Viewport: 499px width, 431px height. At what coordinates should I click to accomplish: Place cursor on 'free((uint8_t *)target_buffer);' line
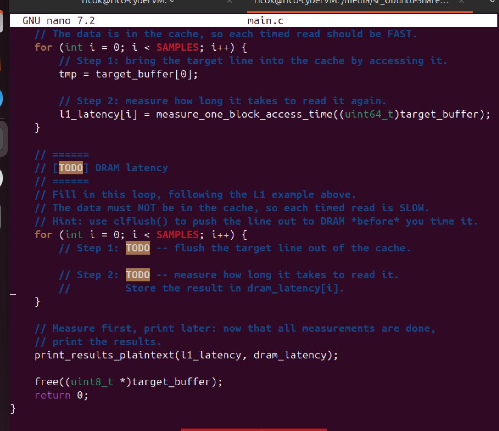(x=129, y=382)
